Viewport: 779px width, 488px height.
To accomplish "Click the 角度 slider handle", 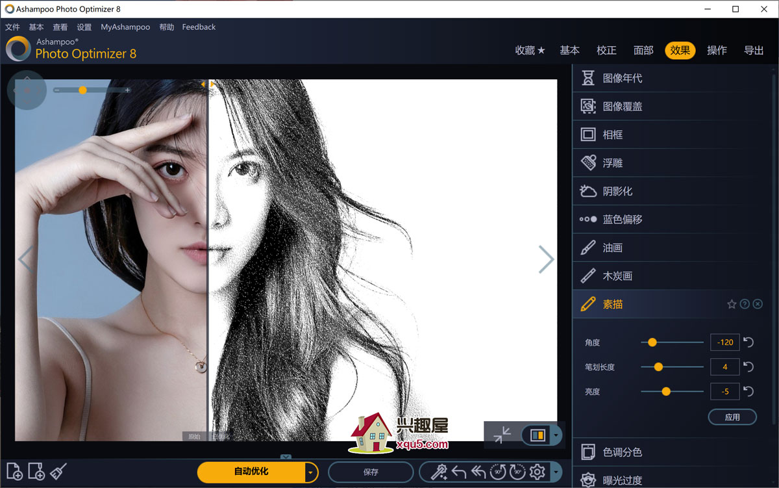I will click(x=652, y=342).
